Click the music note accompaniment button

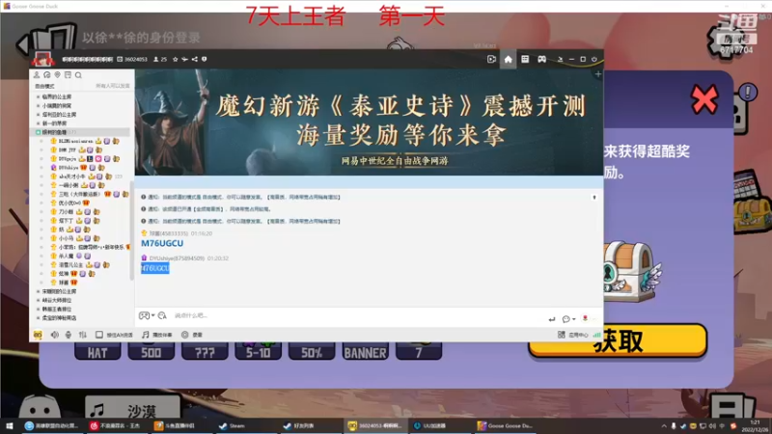[157, 335]
